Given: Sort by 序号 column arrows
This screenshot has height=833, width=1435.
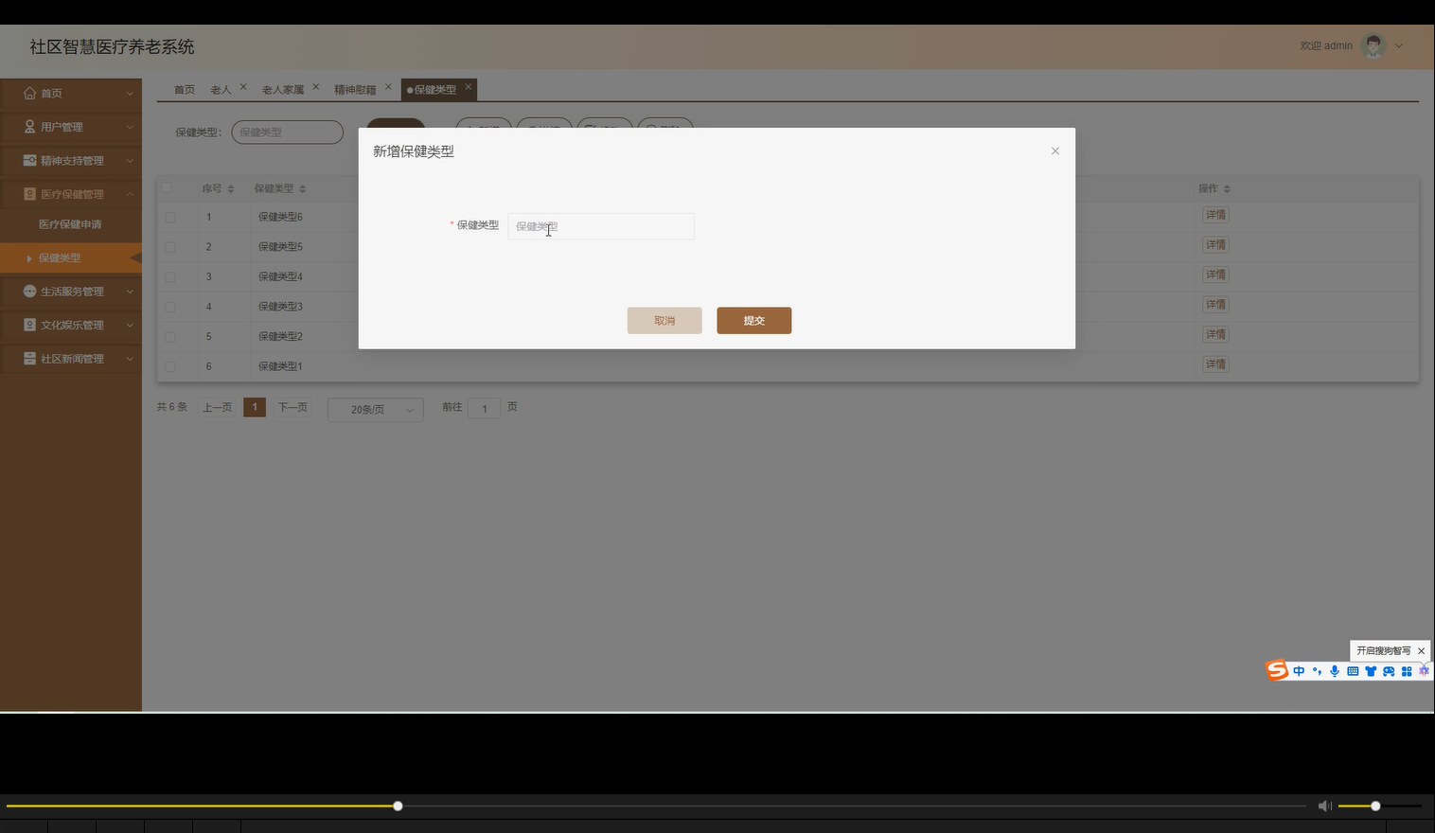Looking at the screenshot, I should point(231,189).
